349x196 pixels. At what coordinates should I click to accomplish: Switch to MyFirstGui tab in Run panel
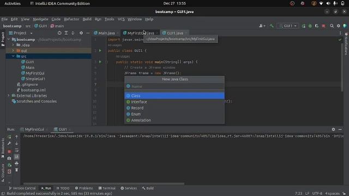(34, 130)
